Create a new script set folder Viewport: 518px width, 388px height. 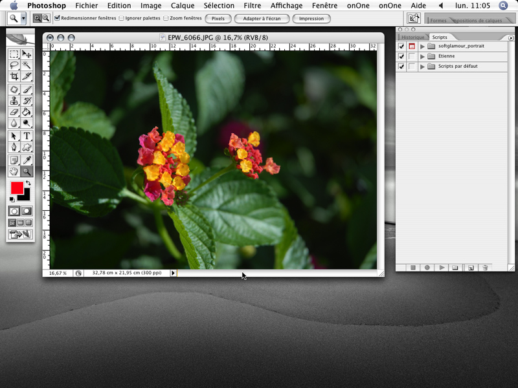(455, 268)
